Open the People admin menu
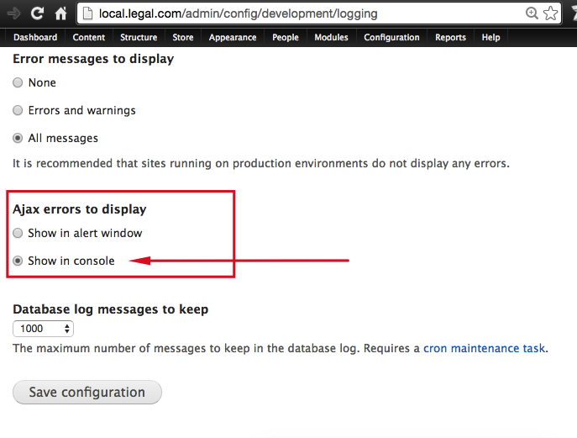577x438 pixels. pyautogui.click(x=286, y=37)
